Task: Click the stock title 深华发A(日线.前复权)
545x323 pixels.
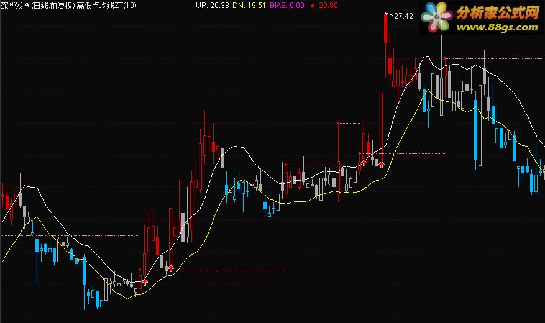Action: pyautogui.click(x=37, y=6)
